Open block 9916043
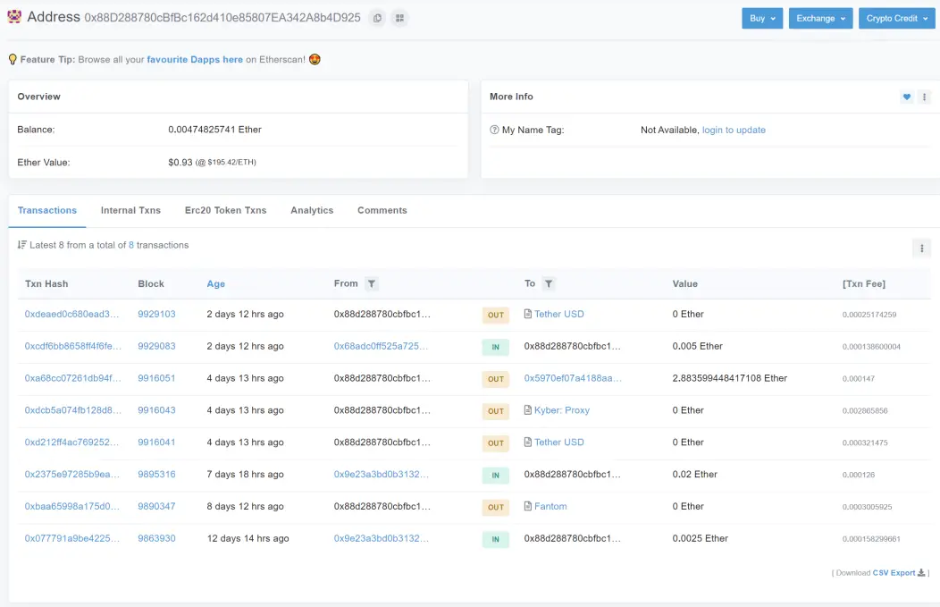 pyautogui.click(x=156, y=410)
